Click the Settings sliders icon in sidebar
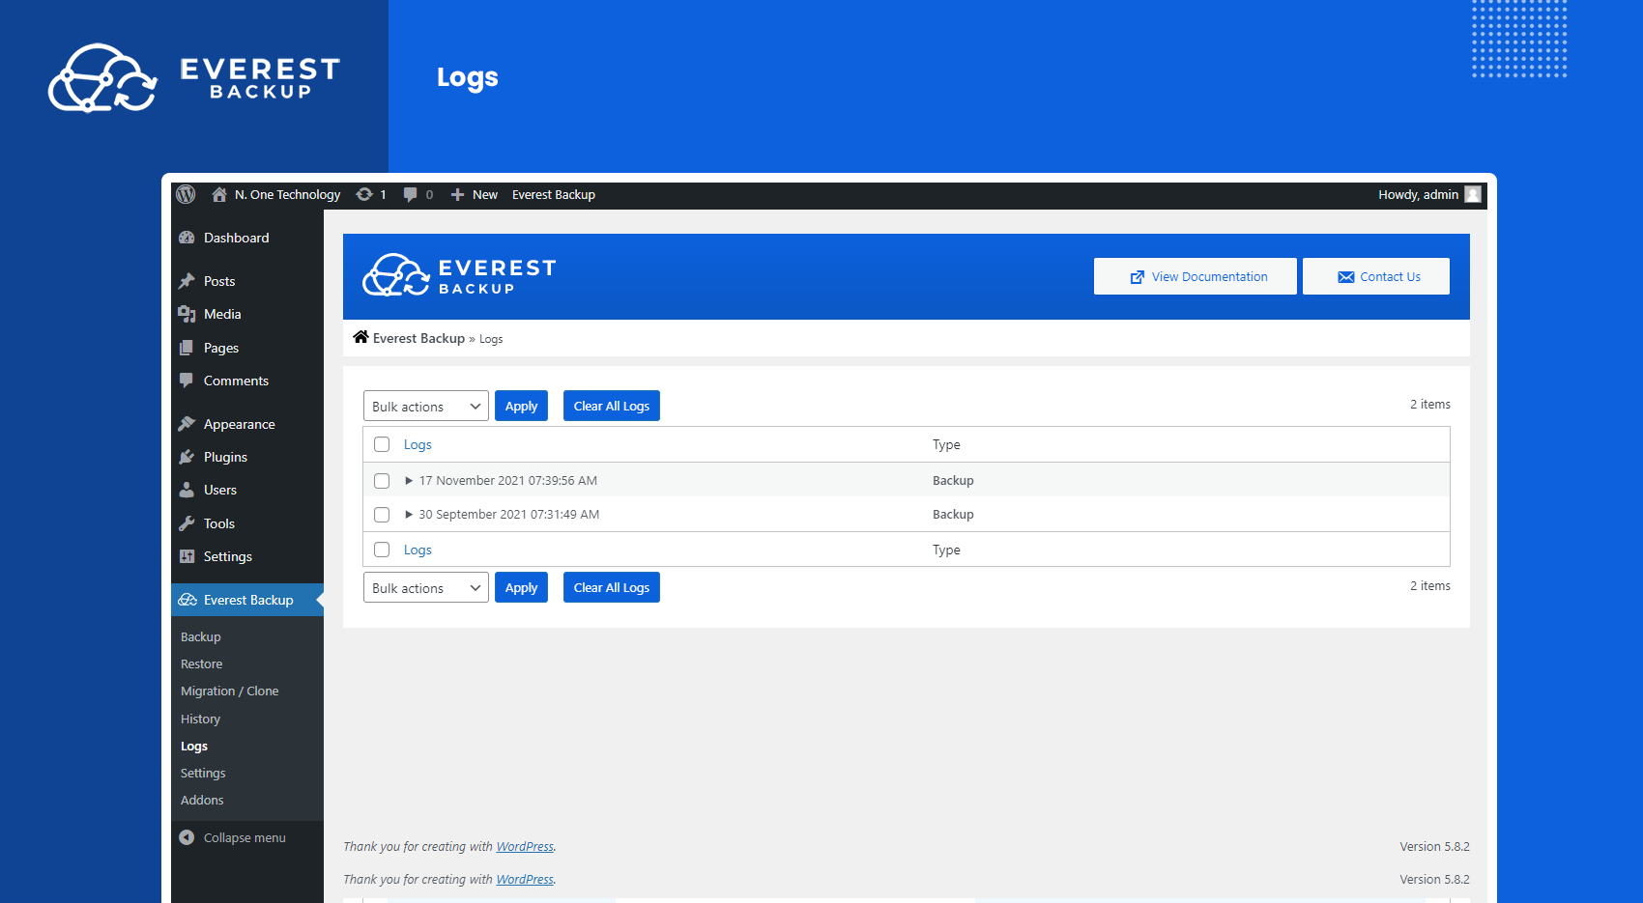Image resolution: width=1643 pixels, height=903 pixels. (x=187, y=556)
